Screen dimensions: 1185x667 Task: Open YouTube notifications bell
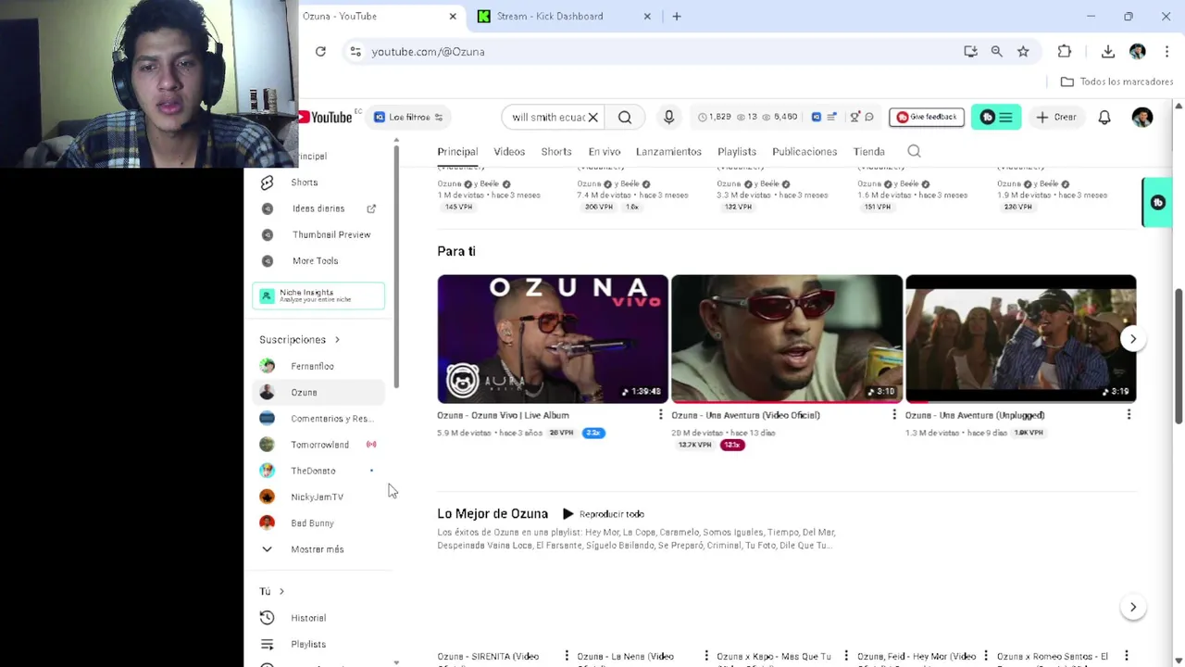pos(1104,117)
